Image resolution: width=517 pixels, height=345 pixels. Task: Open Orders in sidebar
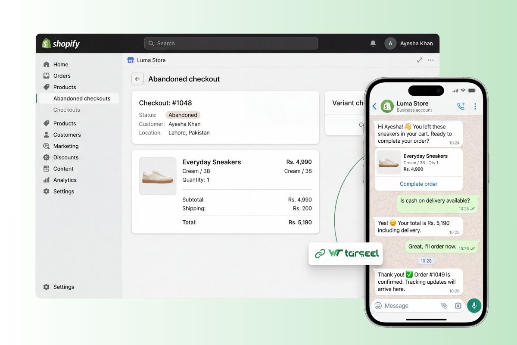(x=62, y=75)
